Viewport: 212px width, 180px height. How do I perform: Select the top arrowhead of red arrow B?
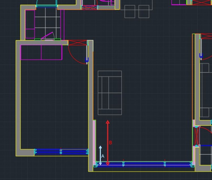point(108,122)
